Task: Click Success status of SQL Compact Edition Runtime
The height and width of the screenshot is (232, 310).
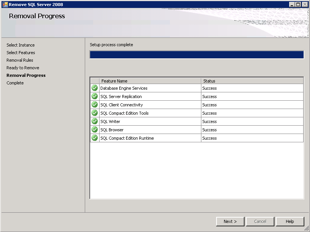Action: 209,138
